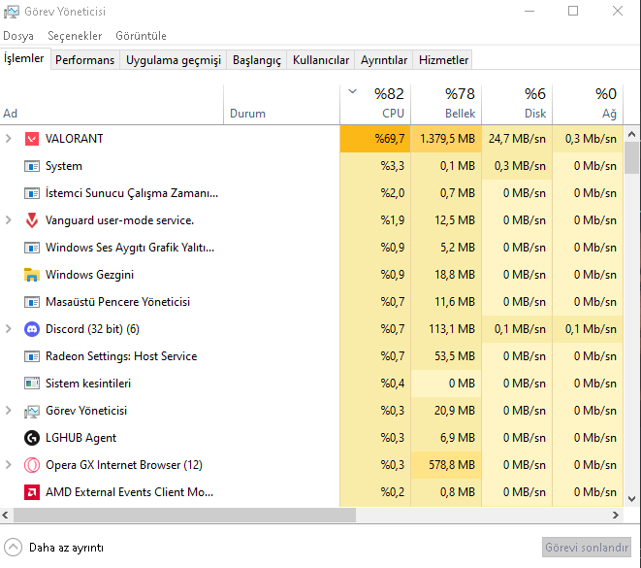Select the İşlemler tab
Viewport: 641px width, 568px height.
[24, 58]
